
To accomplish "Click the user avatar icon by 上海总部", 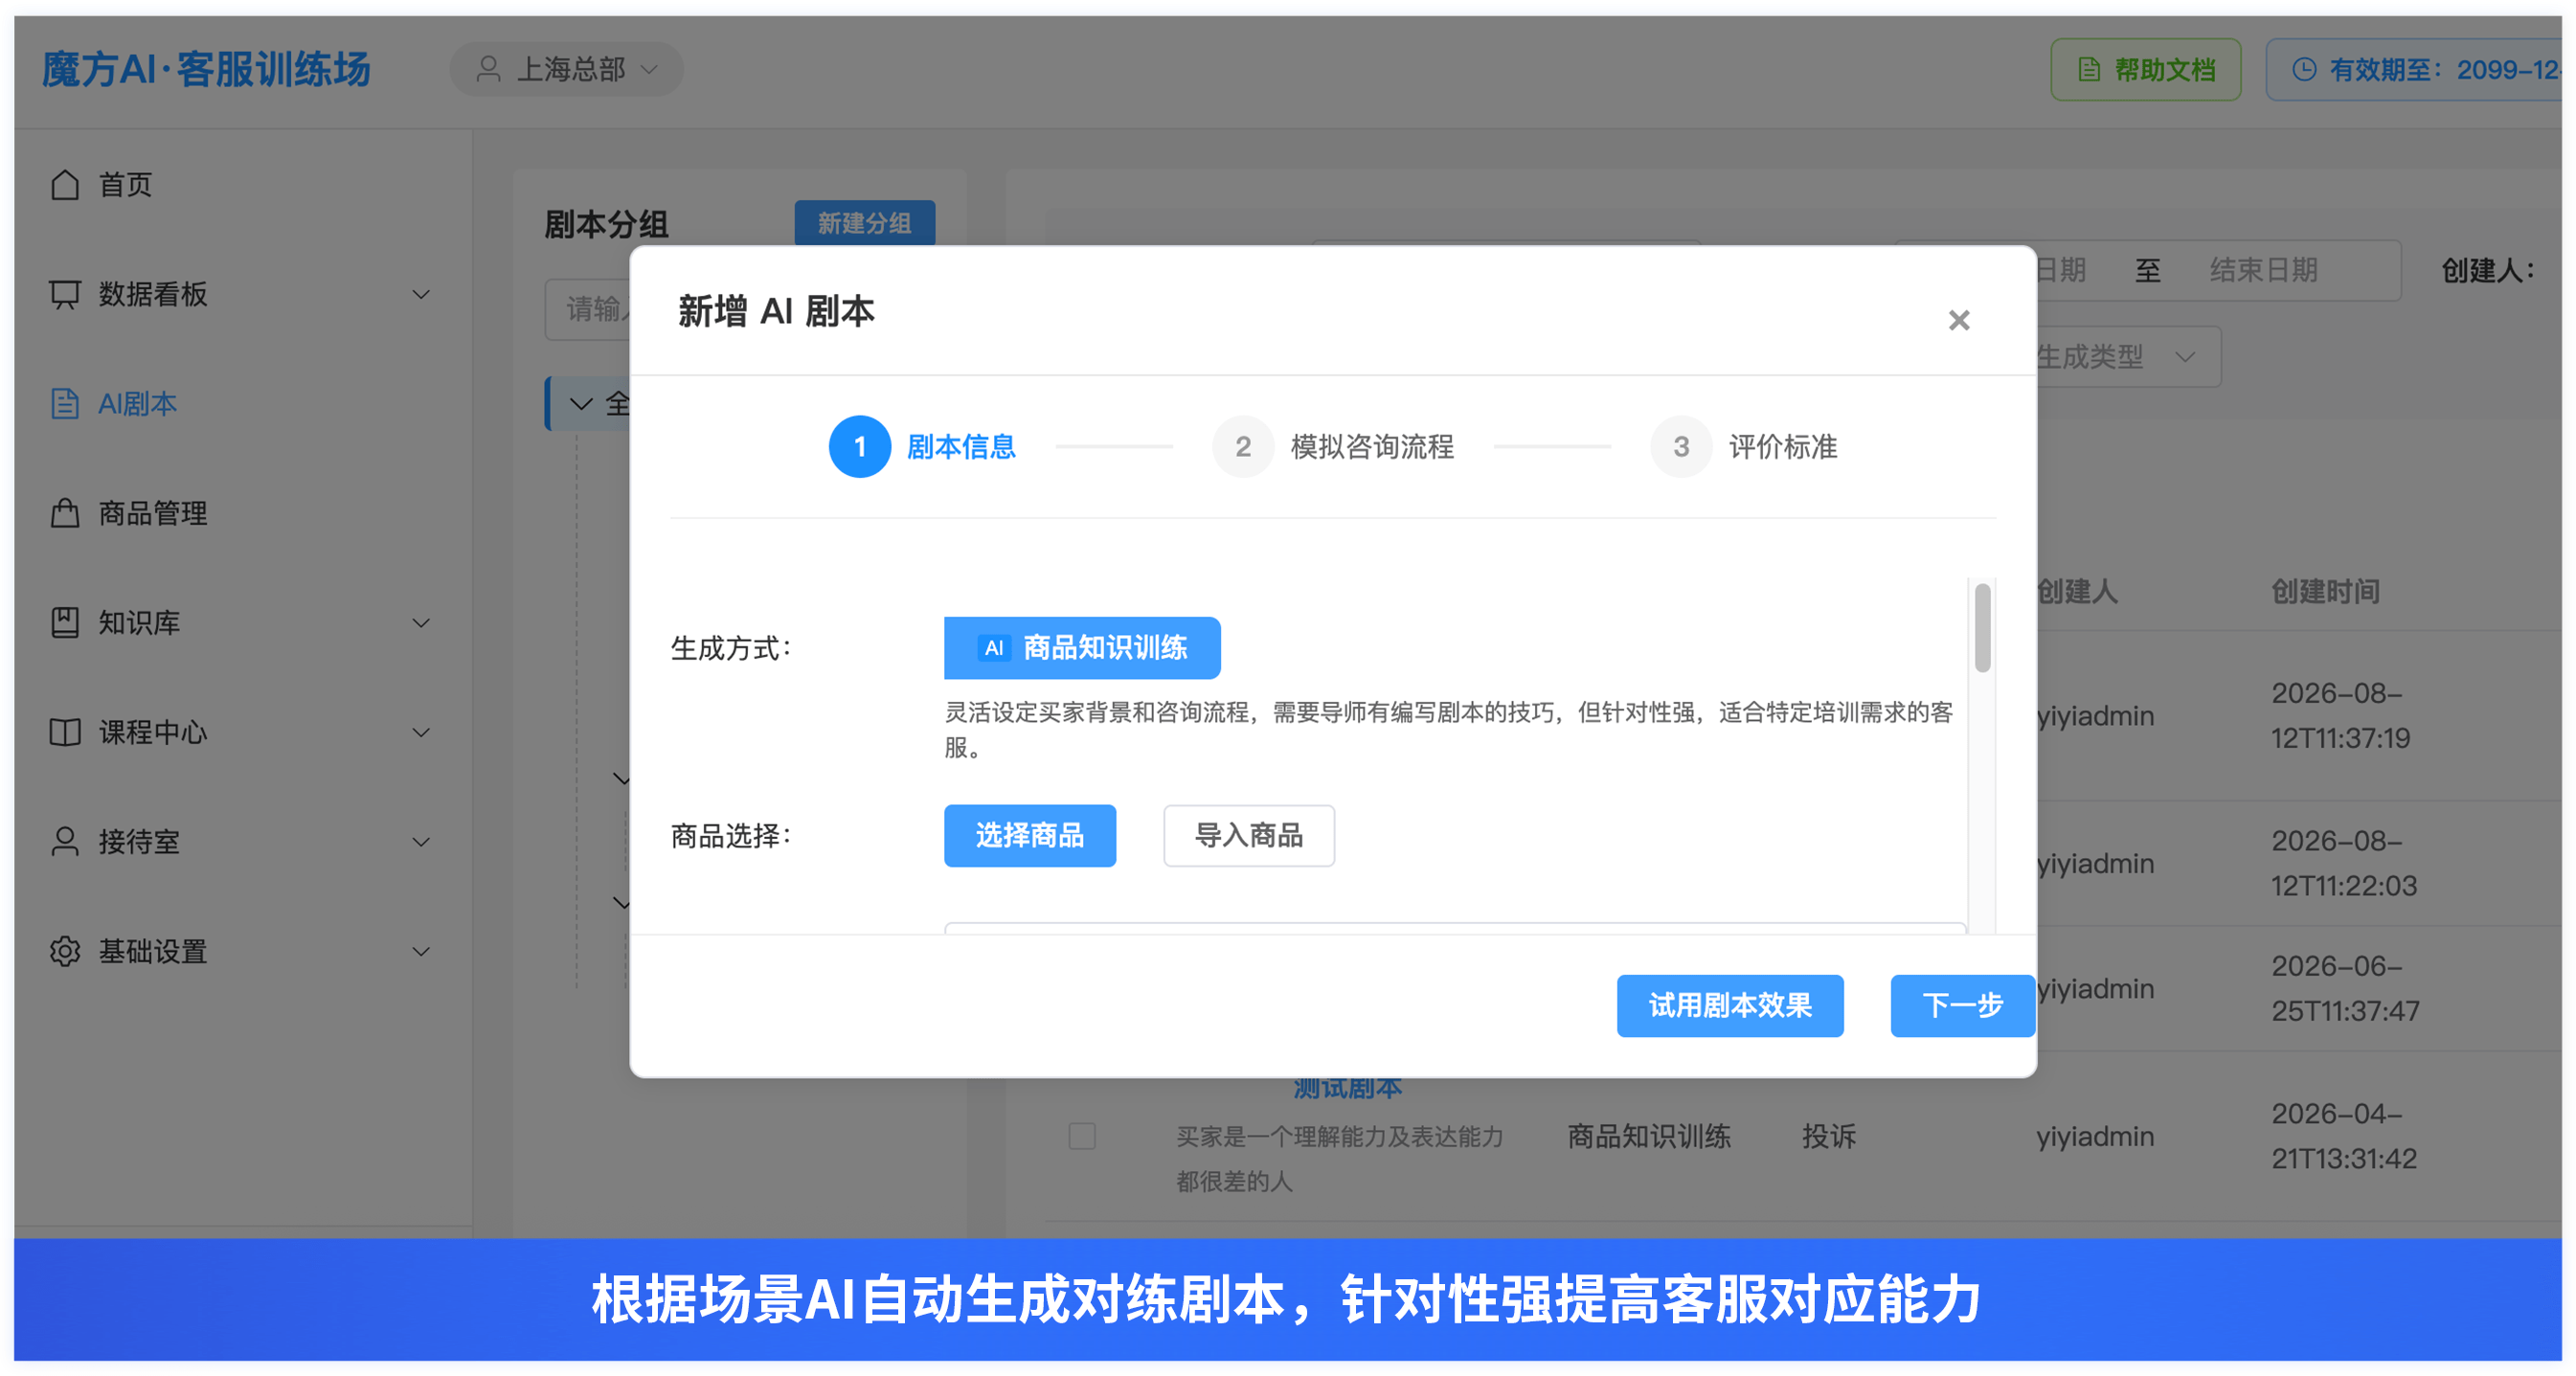I will pos(488,69).
